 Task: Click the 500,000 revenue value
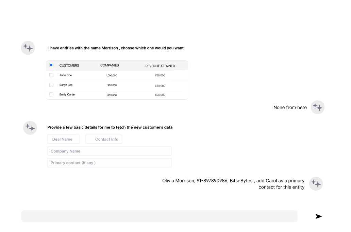pos(160,95)
